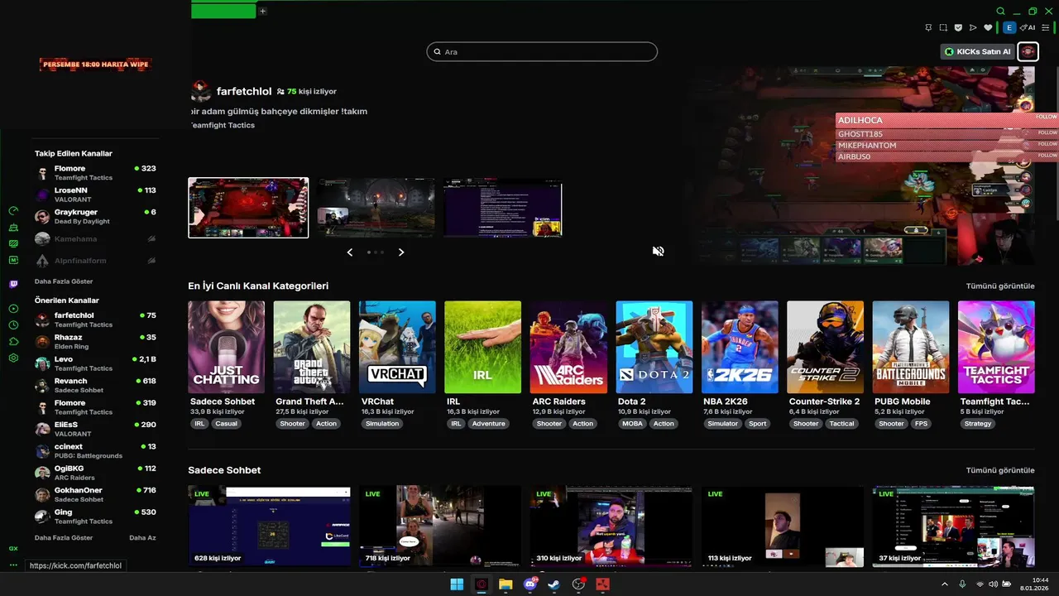This screenshot has width=1059, height=596.
Task: Open GokhanOner in recommended channels
Action: 95,495
